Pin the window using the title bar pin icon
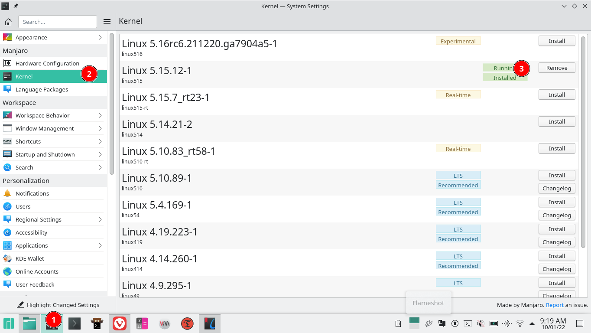Screen dimensions: 591x333 point(16,6)
